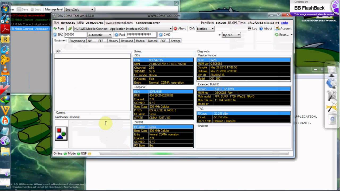This screenshot has height=191, width=340.
Task: Switch to the Download tab
Action: (127, 41)
